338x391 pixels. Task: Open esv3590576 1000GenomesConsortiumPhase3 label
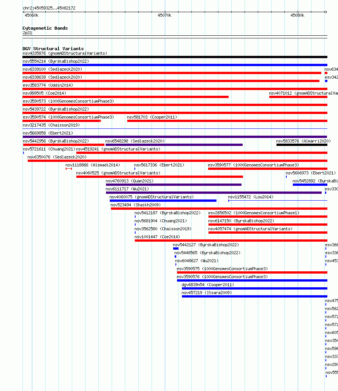pyautogui.click(x=222, y=277)
